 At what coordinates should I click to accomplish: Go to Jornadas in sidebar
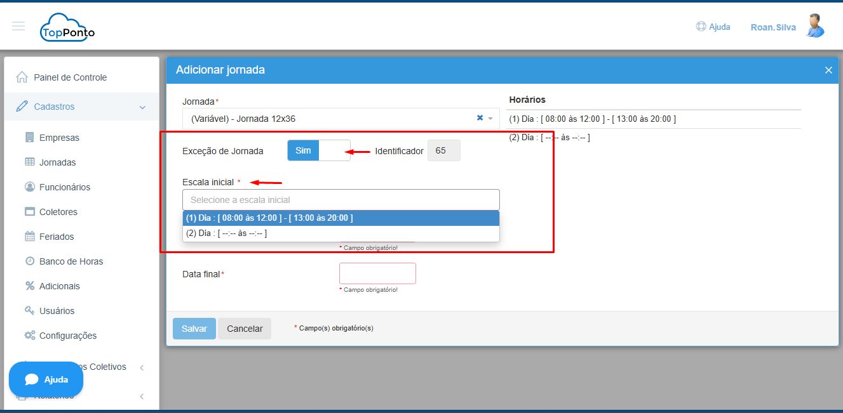(57, 162)
